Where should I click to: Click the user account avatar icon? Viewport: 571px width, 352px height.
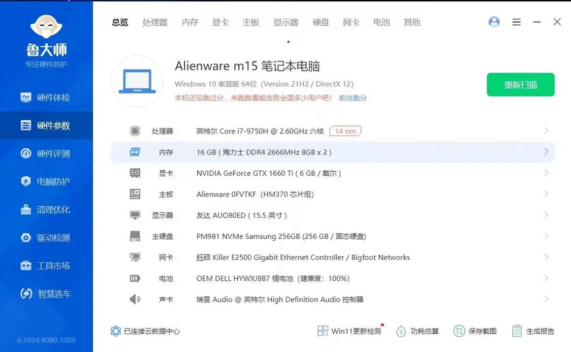pyautogui.click(x=494, y=22)
